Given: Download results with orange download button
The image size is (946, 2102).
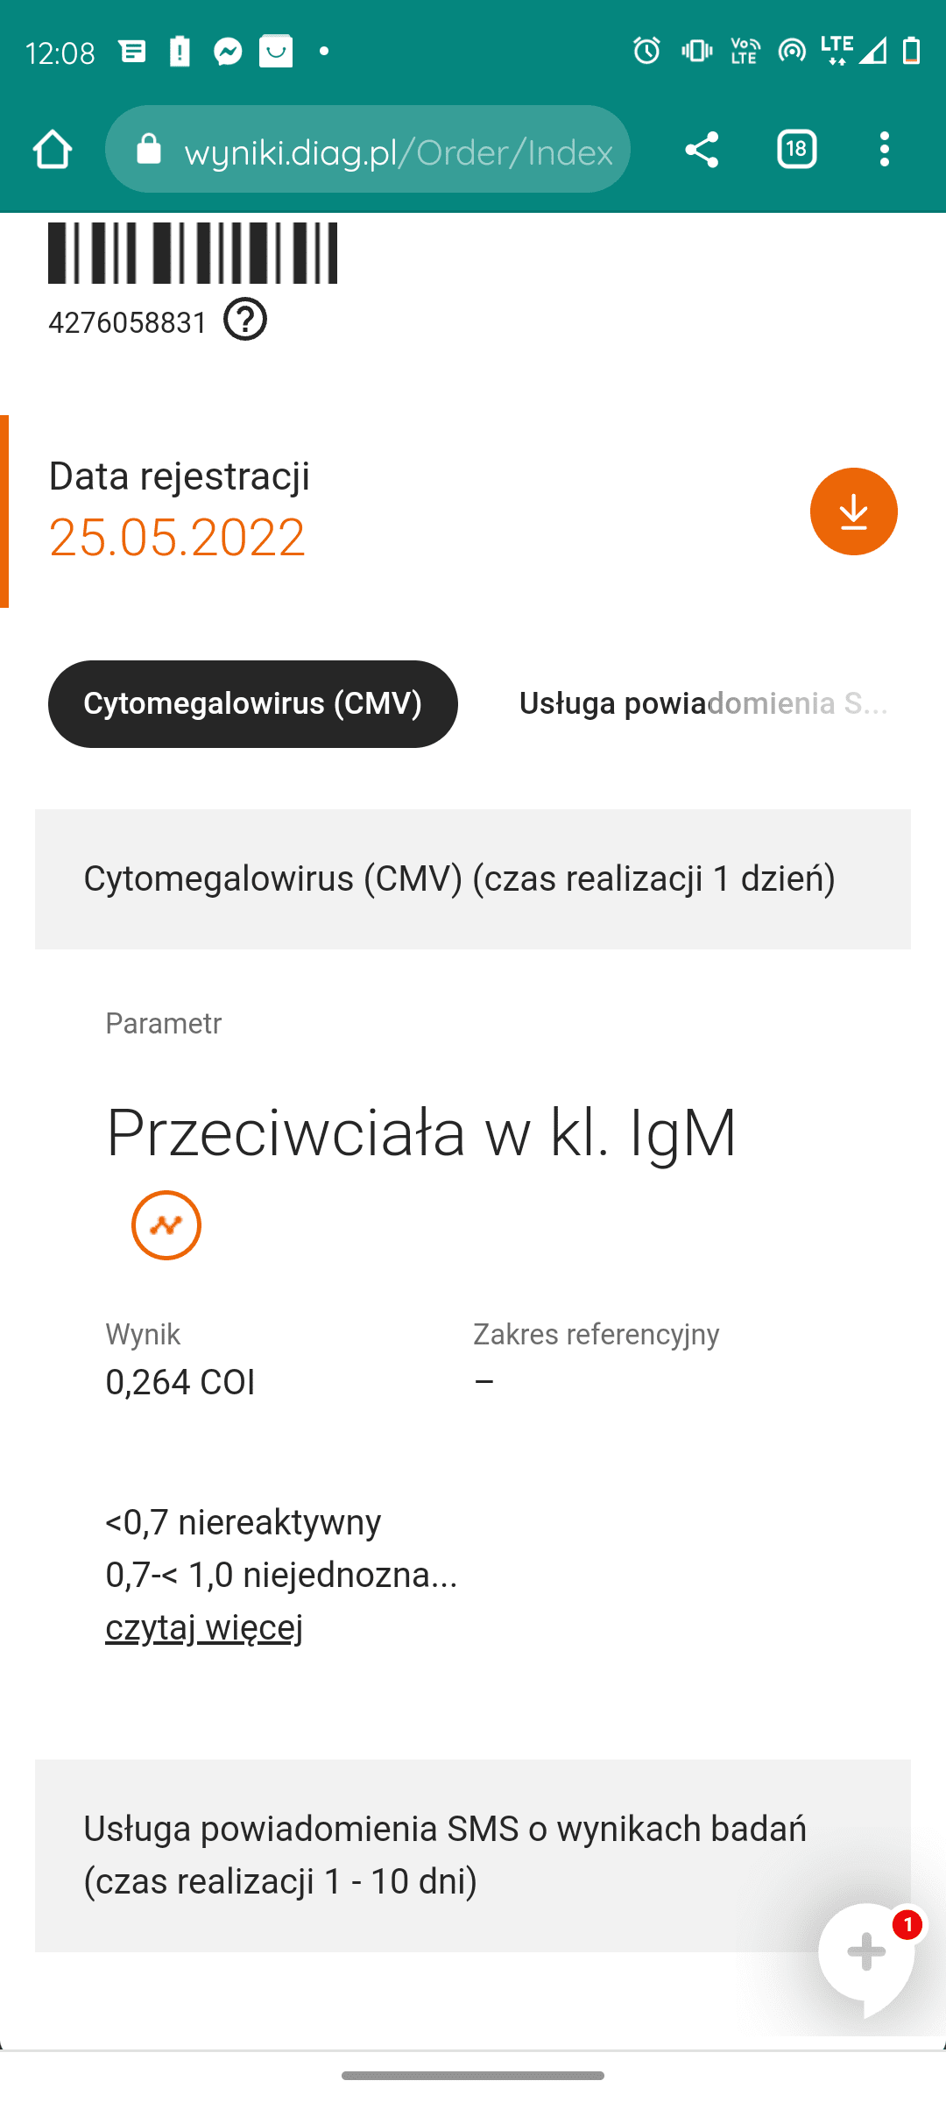Looking at the screenshot, I should point(853,511).
